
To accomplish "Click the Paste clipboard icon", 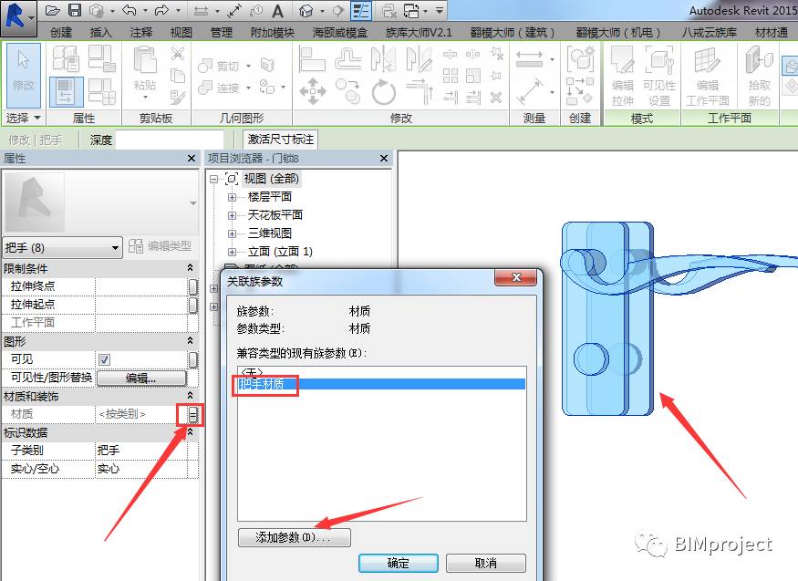I will click(145, 71).
